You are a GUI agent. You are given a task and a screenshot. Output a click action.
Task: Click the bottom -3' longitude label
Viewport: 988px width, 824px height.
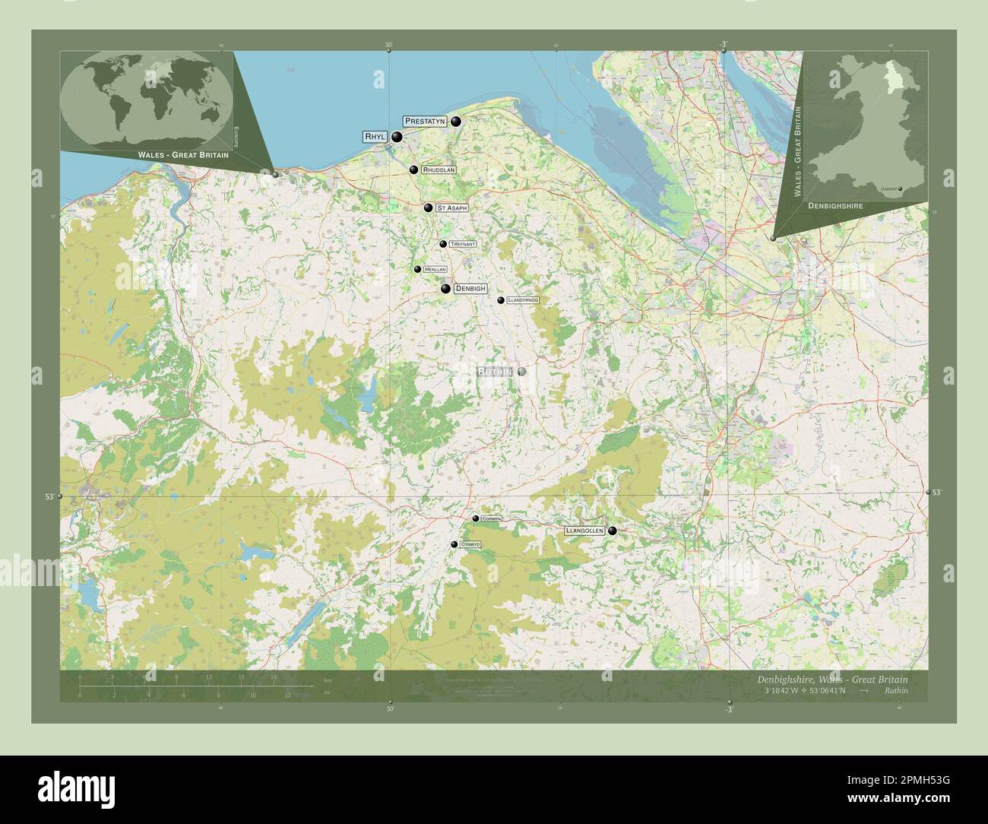(728, 709)
